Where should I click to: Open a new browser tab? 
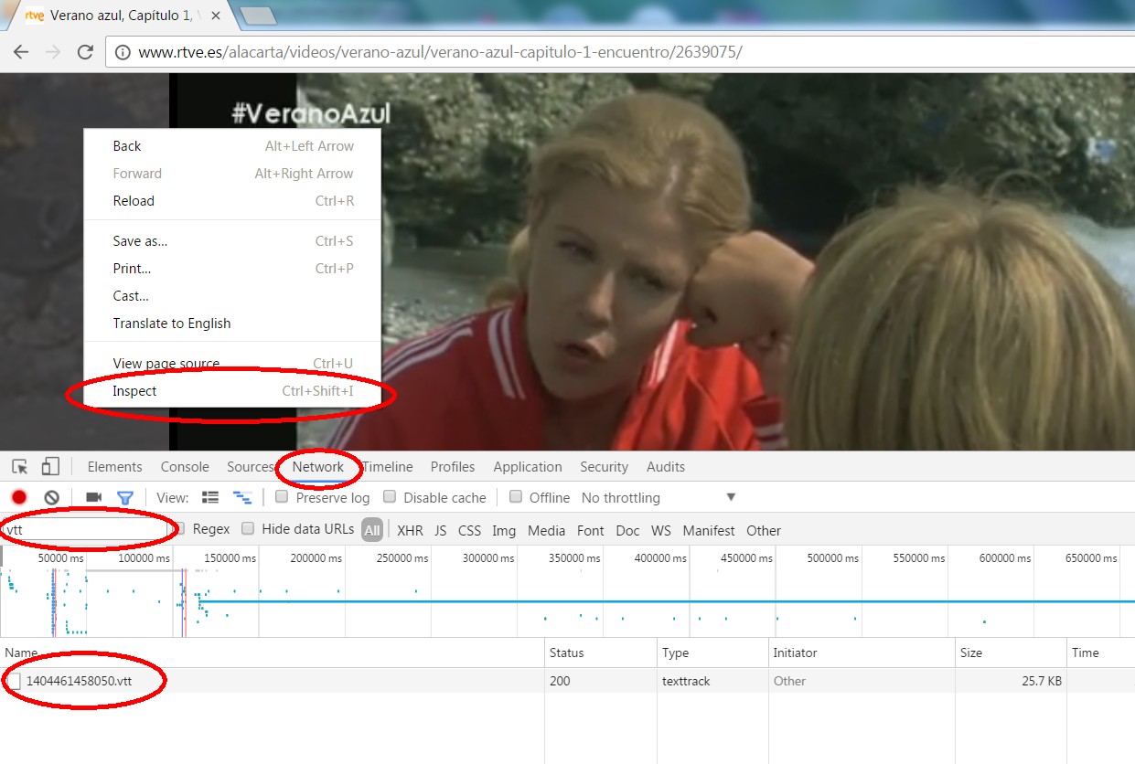coord(258,16)
